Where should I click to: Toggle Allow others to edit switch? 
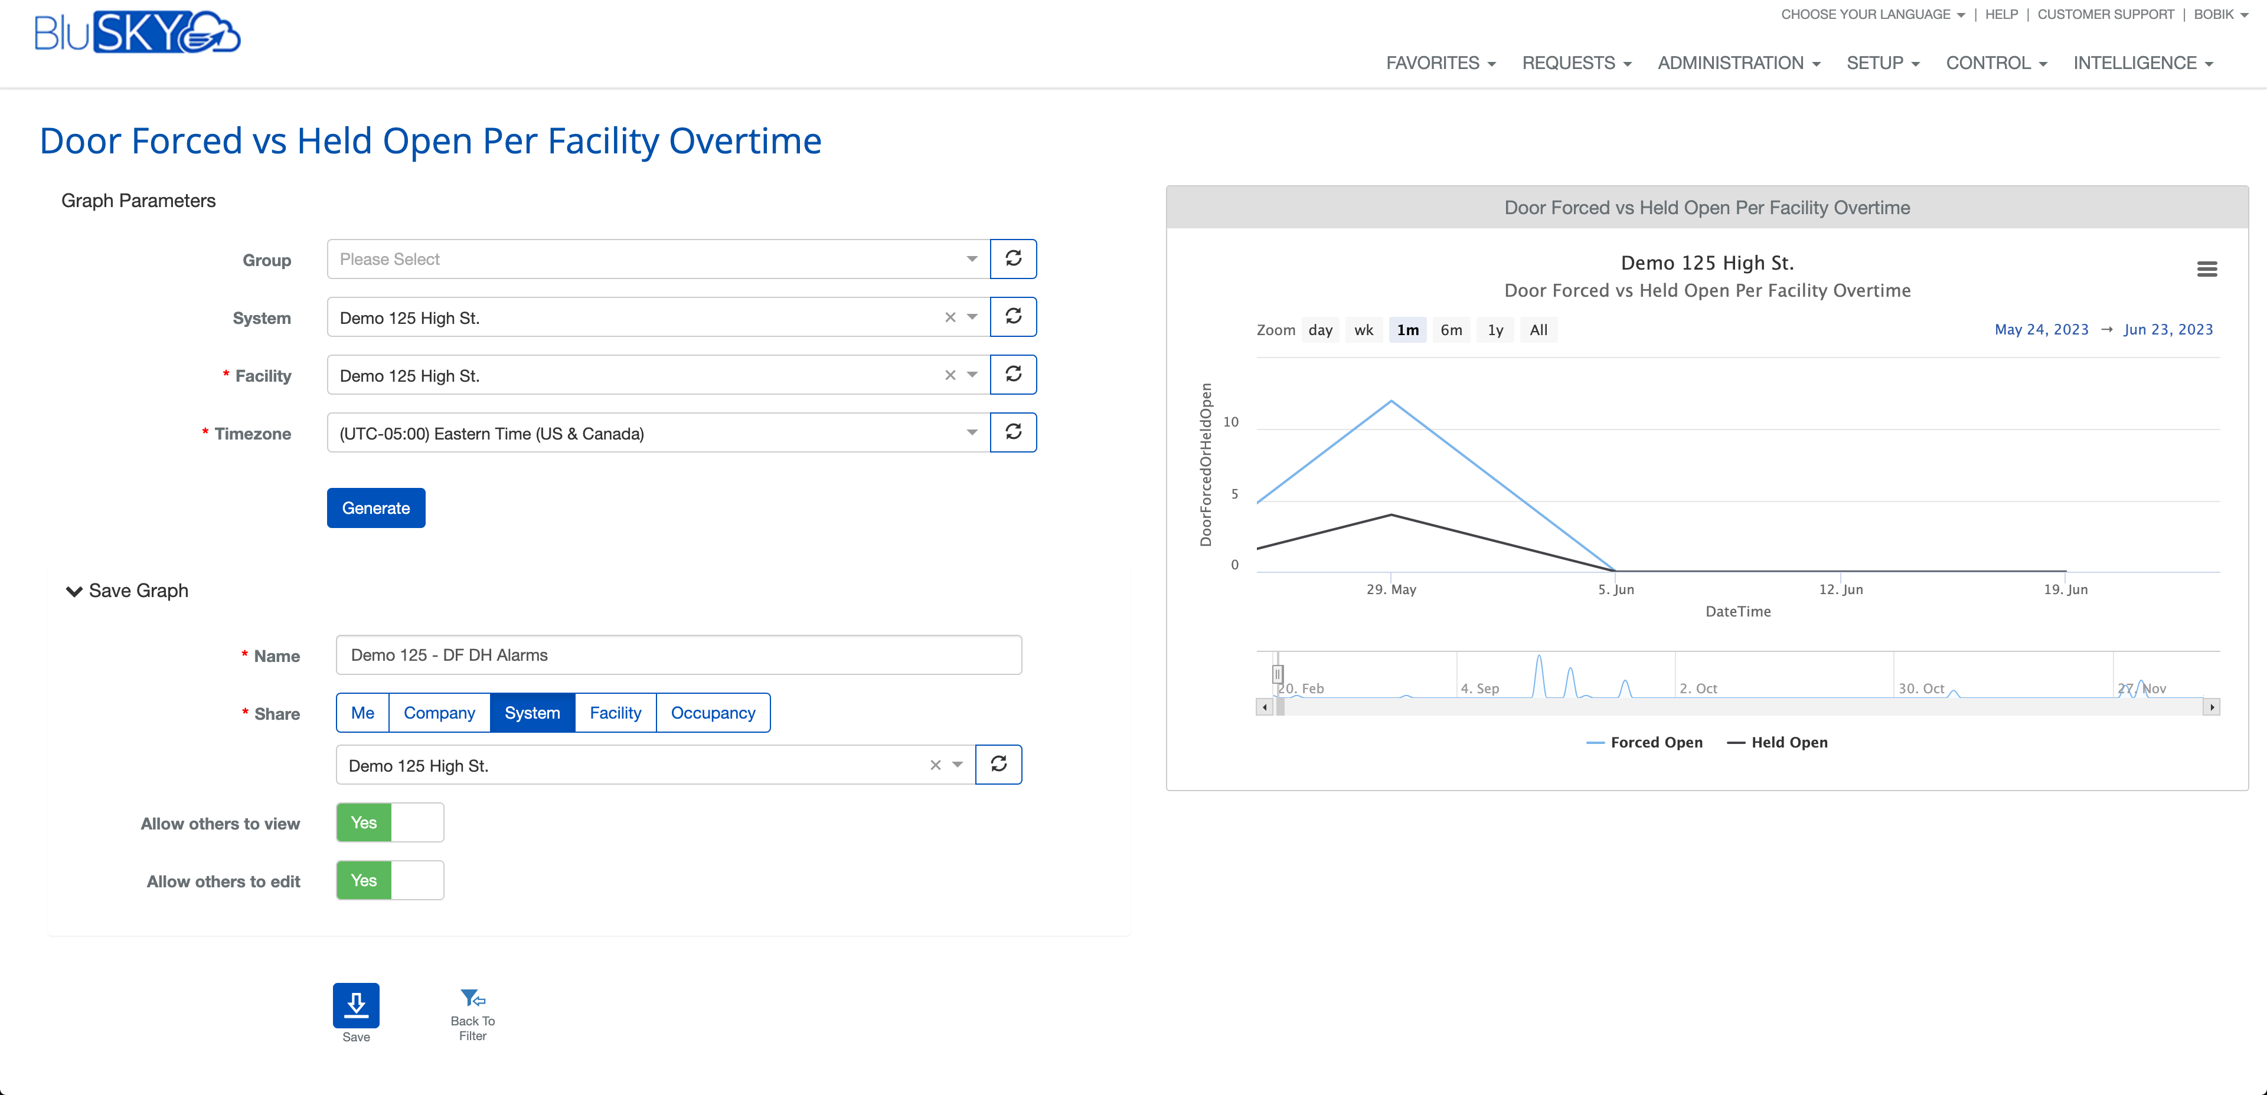click(390, 880)
